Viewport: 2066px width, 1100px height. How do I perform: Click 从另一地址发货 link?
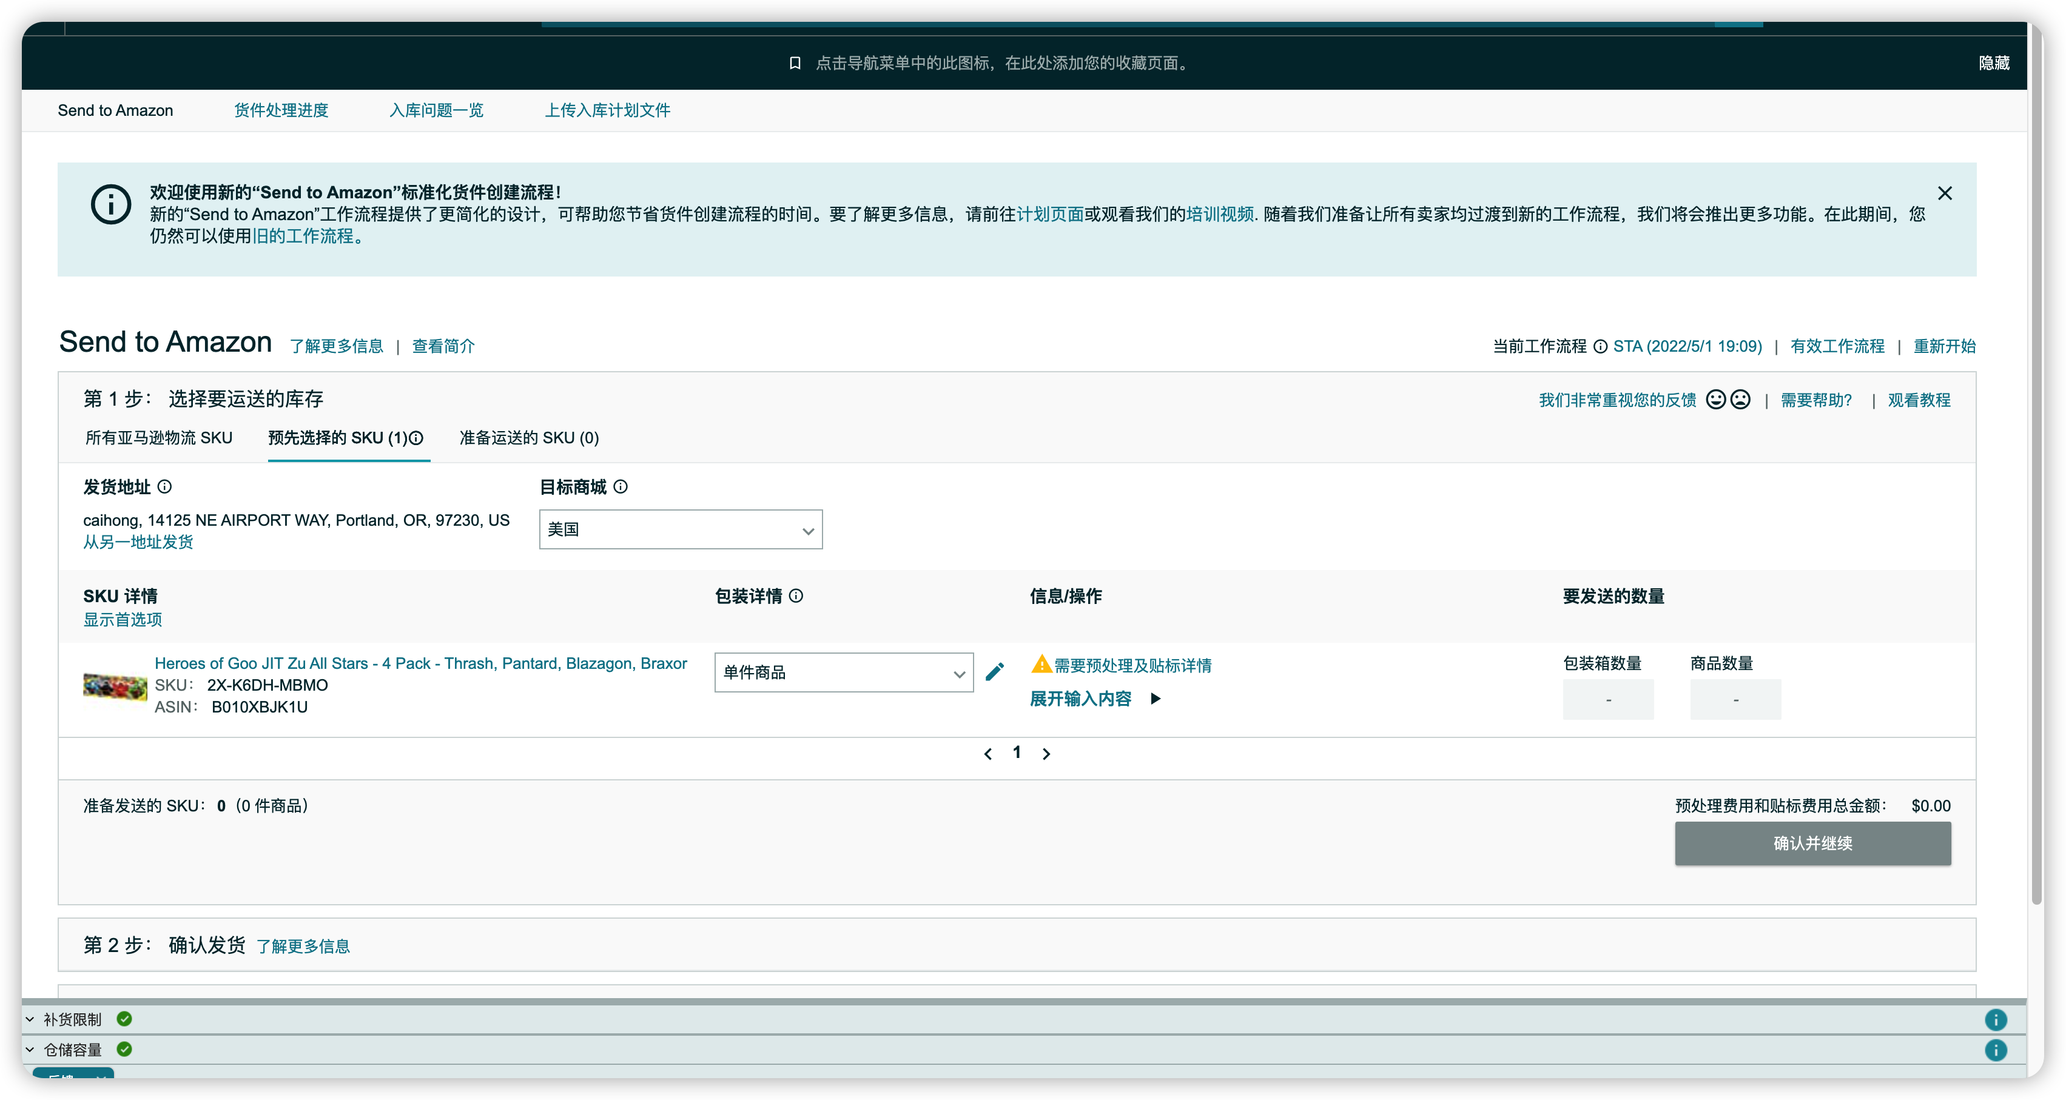[x=138, y=542]
